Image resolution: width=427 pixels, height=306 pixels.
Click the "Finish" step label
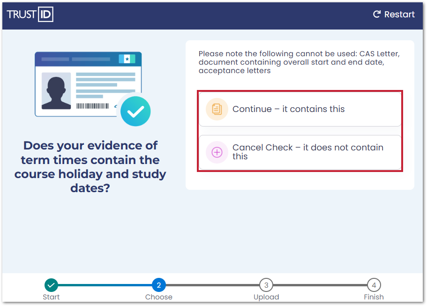[x=374, y=297]
